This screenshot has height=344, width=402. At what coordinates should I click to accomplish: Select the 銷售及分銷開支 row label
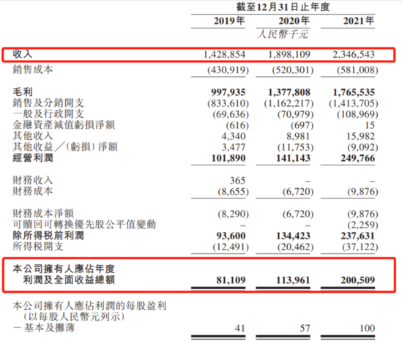pyautogui.click(x=48, y=102)
